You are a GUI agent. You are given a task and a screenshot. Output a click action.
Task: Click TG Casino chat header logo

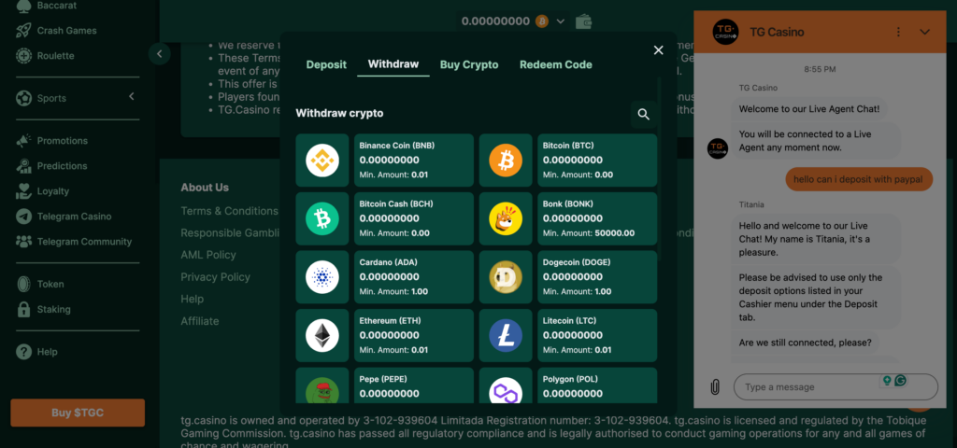pyautogui.click(x=725, y=32)
